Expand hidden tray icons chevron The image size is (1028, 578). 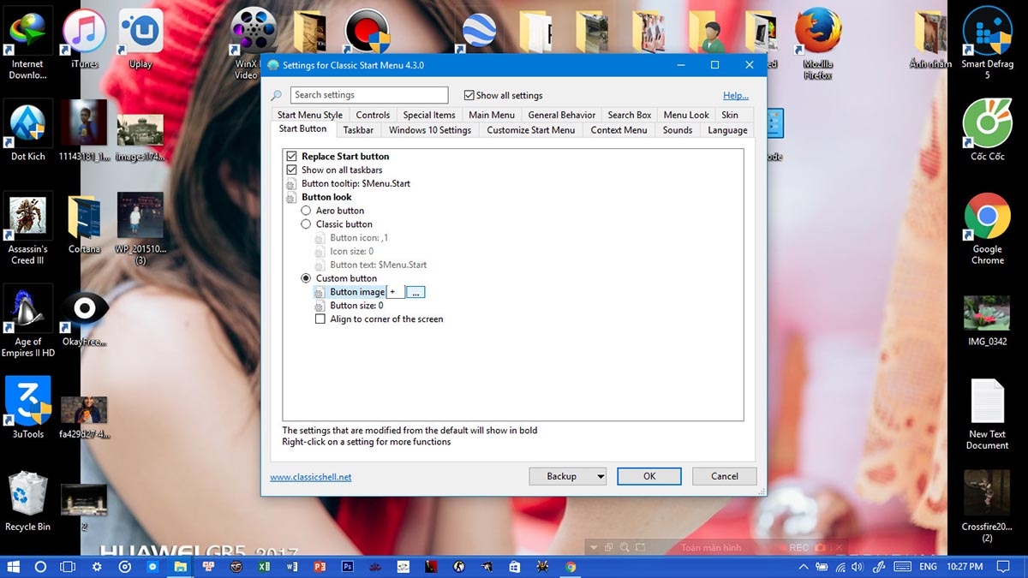tap(803, 567)
